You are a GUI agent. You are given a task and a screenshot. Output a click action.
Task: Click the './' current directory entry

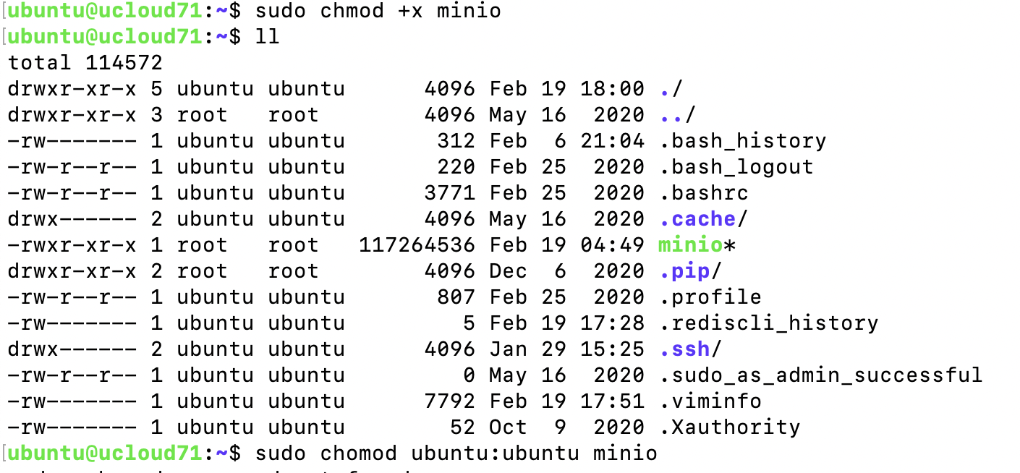pyautogui.click(x=671, y=89)
